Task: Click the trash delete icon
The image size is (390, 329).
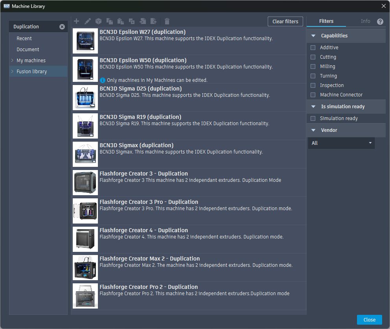Action: [167, 21]
